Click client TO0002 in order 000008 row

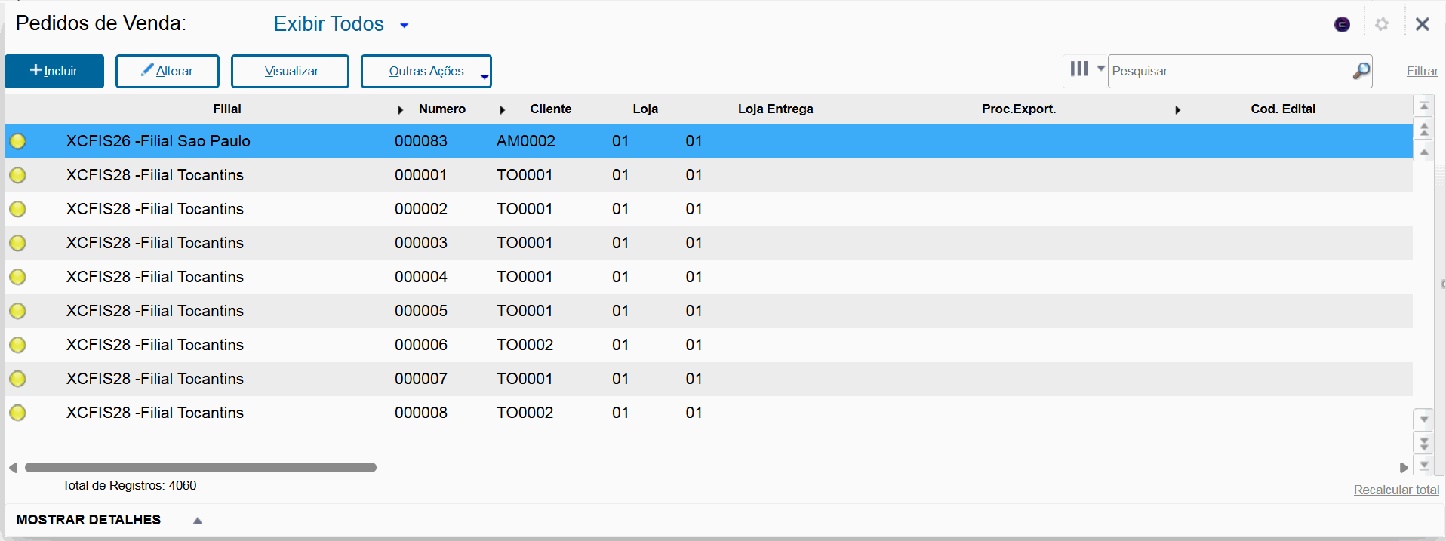click(525, 413)
